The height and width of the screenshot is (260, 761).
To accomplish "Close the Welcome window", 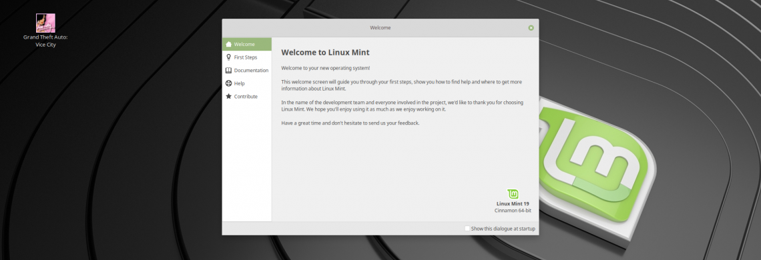I will (x=531, y=27).
